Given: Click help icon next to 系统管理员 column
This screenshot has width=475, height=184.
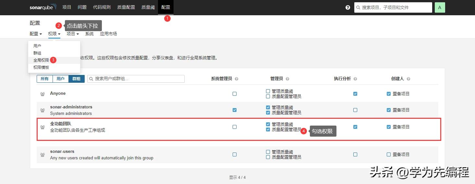Looking at the screenshot, I should point(237,79).
